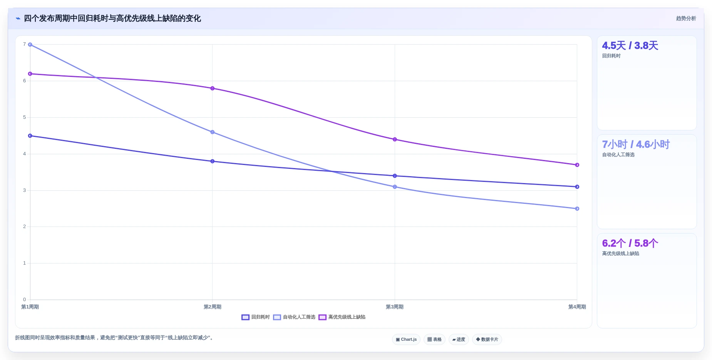This screenshot has width=712, height=360.
Task: Click the 回归耗时 data point at 第4周期
Action: pyautogui.click(x=577, y=187)
